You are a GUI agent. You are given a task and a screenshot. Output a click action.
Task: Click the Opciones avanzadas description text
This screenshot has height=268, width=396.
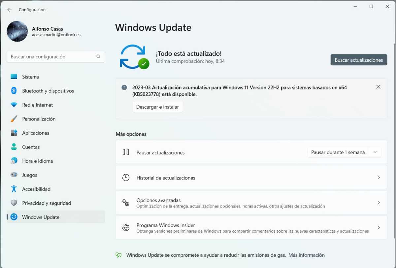(x=231, y=206)
